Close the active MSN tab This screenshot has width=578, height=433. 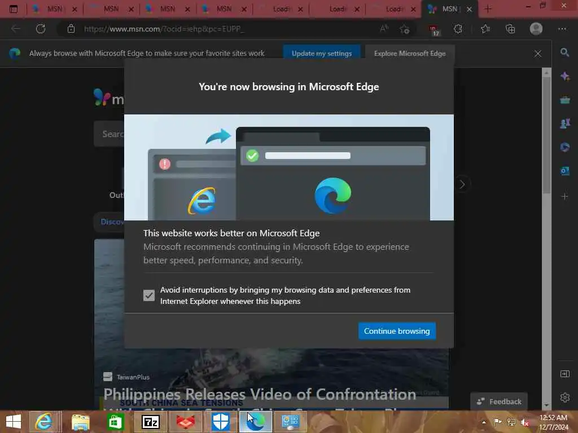469,10
